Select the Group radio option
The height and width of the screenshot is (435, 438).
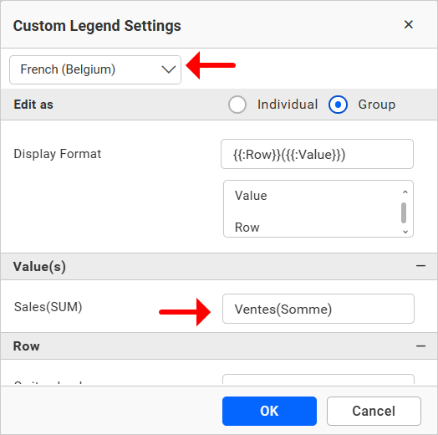tap(338, 105)
